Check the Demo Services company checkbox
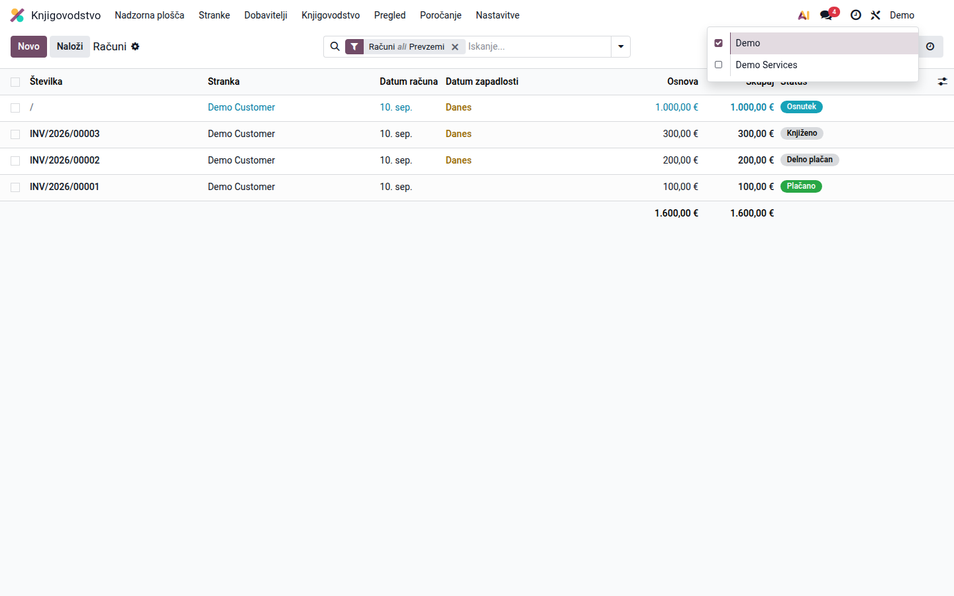The height and width of the screenshot is (596, 954). pyautogui.click(x=718, y=65)
